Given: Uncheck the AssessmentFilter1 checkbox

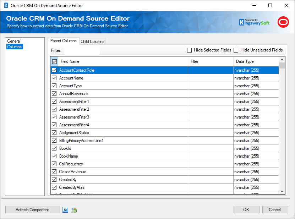Looking at the screenshot, I should pyautogui.click(x=54, y=102).
